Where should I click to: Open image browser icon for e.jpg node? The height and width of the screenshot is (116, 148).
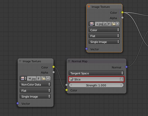coord(92,24)
